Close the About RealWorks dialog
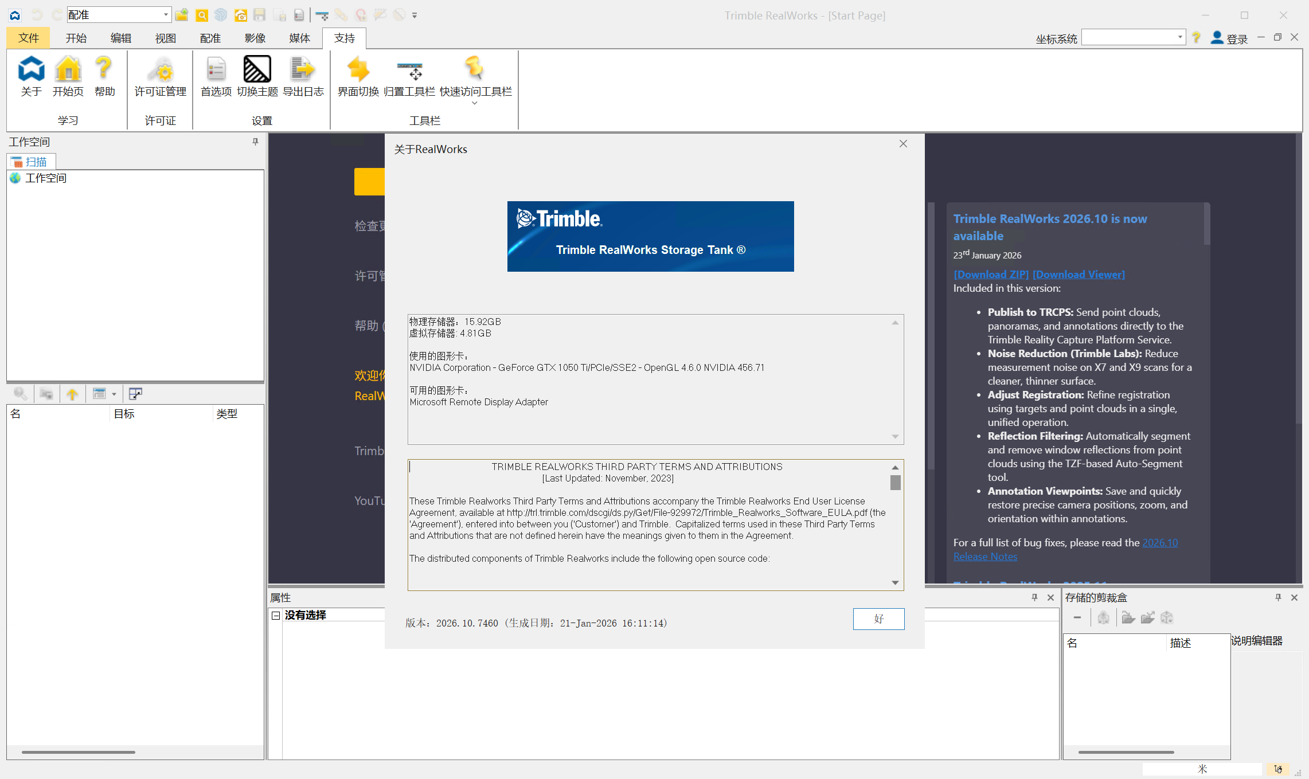This screenshot has width=1309, height=779. (903, 143)
